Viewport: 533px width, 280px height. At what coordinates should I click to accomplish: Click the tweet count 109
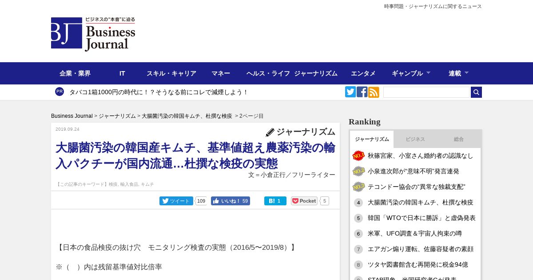[x=201, y=201]
